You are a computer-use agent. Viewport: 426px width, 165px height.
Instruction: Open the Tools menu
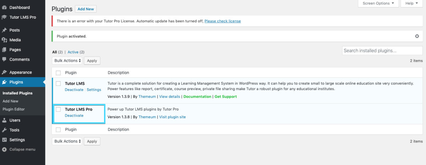pyautogui.click(x=15, y=130)
